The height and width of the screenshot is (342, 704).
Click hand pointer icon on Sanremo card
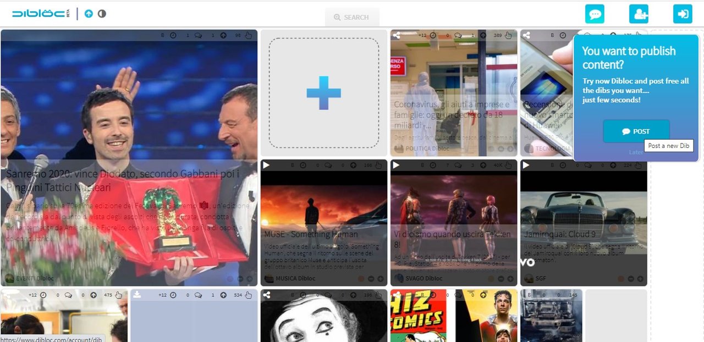pyautogui.click(x=248, y=35)
